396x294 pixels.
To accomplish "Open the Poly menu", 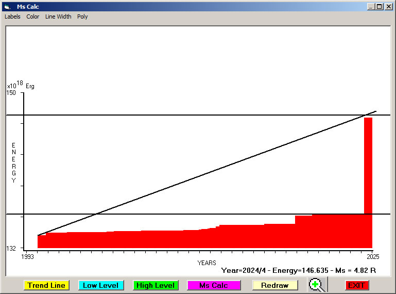I will pos(82,17).
